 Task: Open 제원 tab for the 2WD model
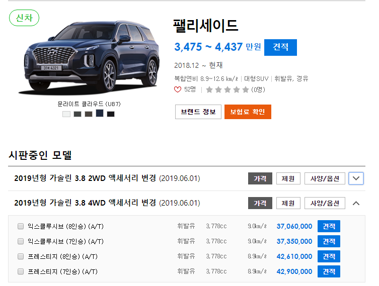click(288, 178)
